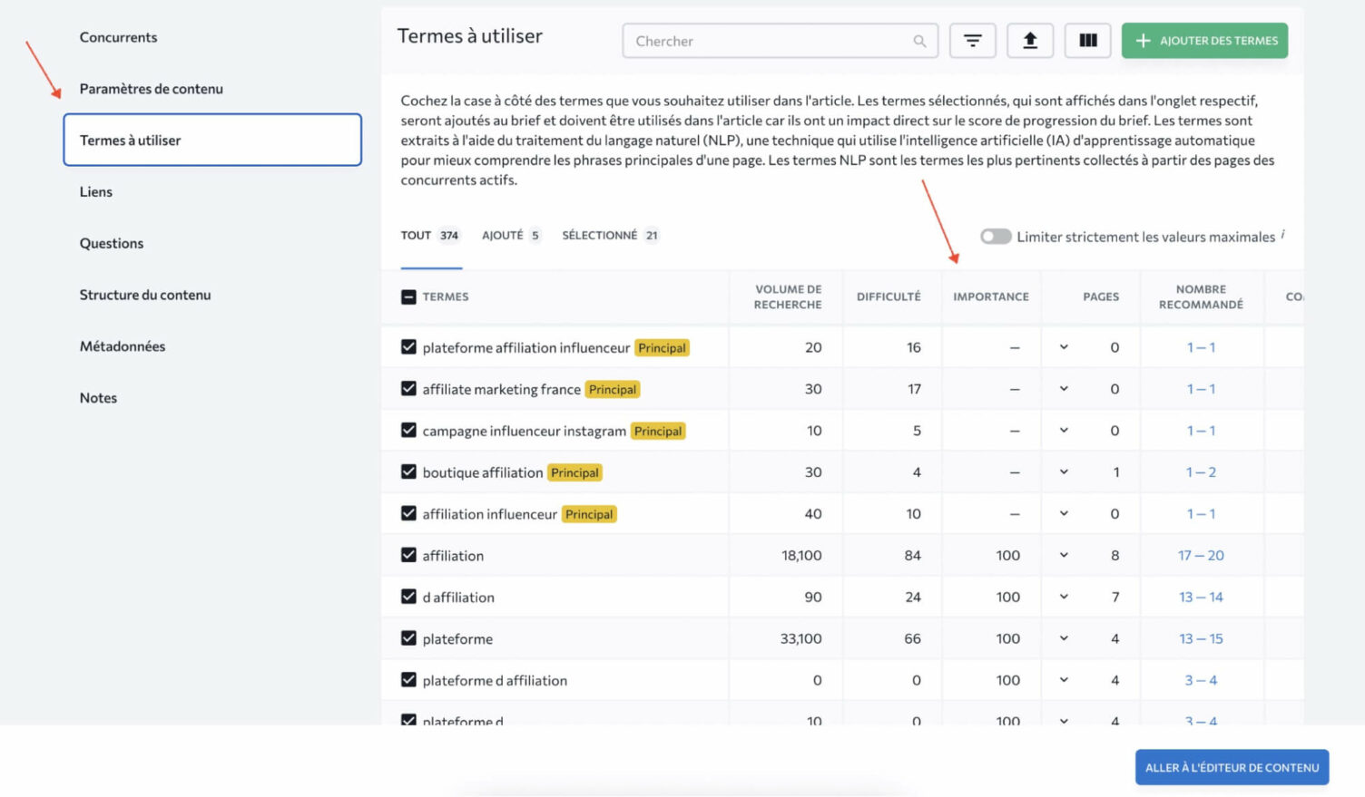This screenshot has width=1365, height=797.
Task: Uncheck the 'affiliation influenceur' term
Action: [408, 514]
